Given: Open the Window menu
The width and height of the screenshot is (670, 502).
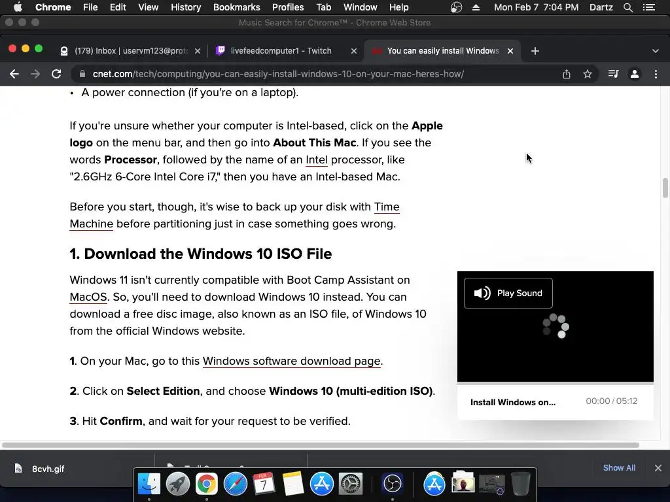Looking at the screenshot, I should (361, 7).
